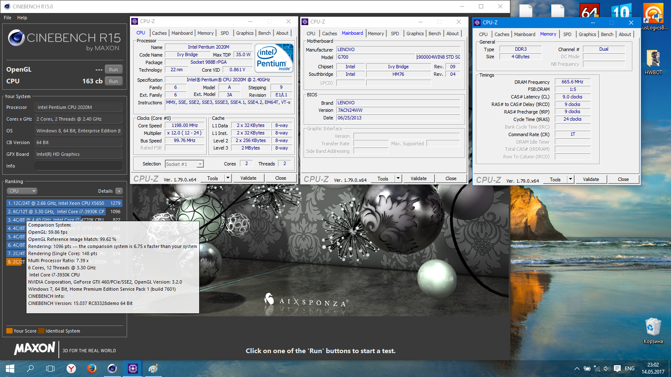Screen dimensions: 671x377
Task: Run the CPU benchmark test
Action: (x=113, y=81)
